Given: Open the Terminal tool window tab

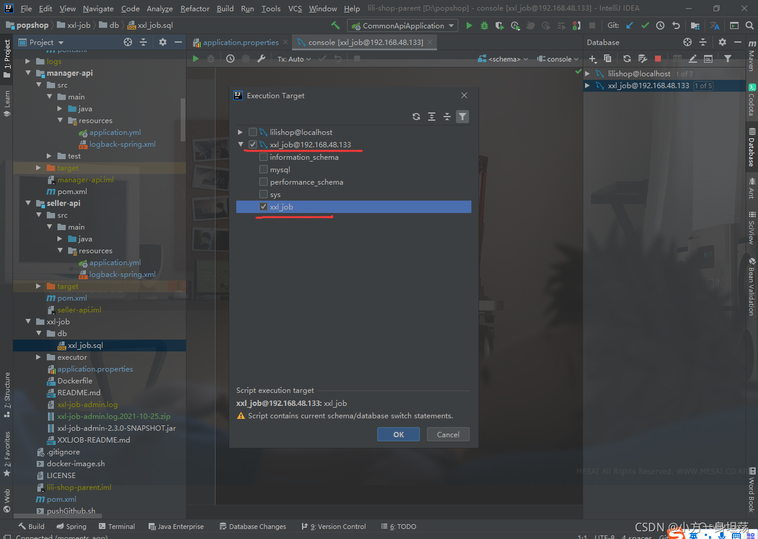Looking at the screenshot, I should (x=117, y=526).
